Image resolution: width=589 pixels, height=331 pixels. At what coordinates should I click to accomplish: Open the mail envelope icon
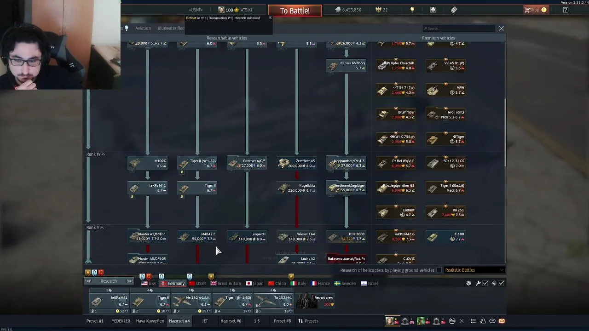[502, 321]
